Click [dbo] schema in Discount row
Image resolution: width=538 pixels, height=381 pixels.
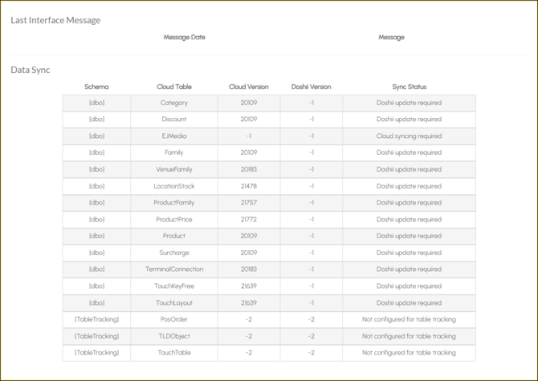tap(96, 120)
